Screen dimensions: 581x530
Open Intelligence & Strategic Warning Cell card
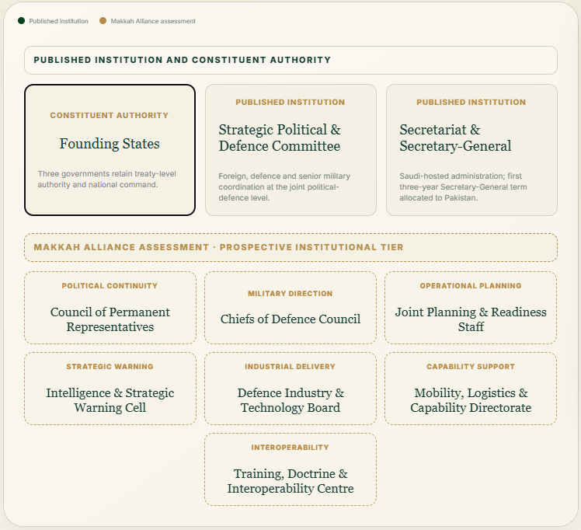tap(110, 389)
